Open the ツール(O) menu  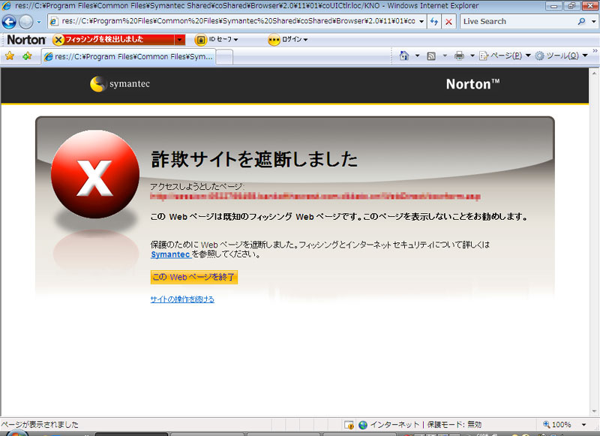[x=561, y=56]
